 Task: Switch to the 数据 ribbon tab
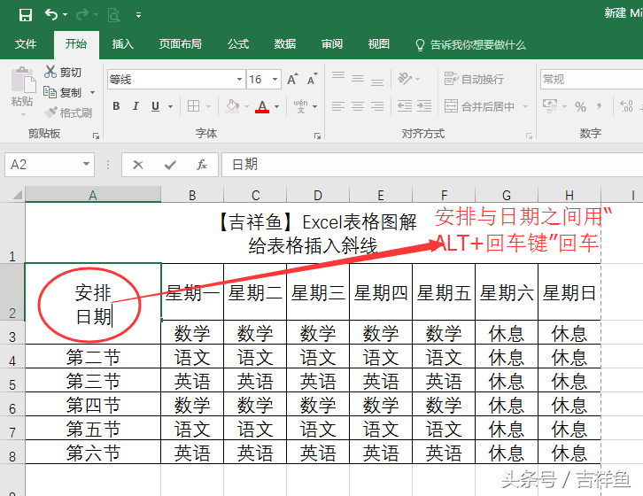tap(285, 44)
